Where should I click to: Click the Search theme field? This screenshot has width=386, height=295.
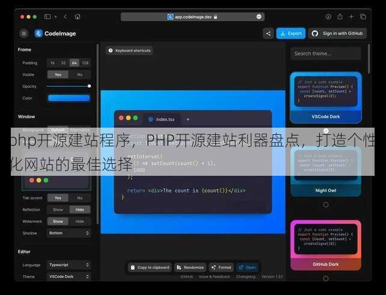326,54
